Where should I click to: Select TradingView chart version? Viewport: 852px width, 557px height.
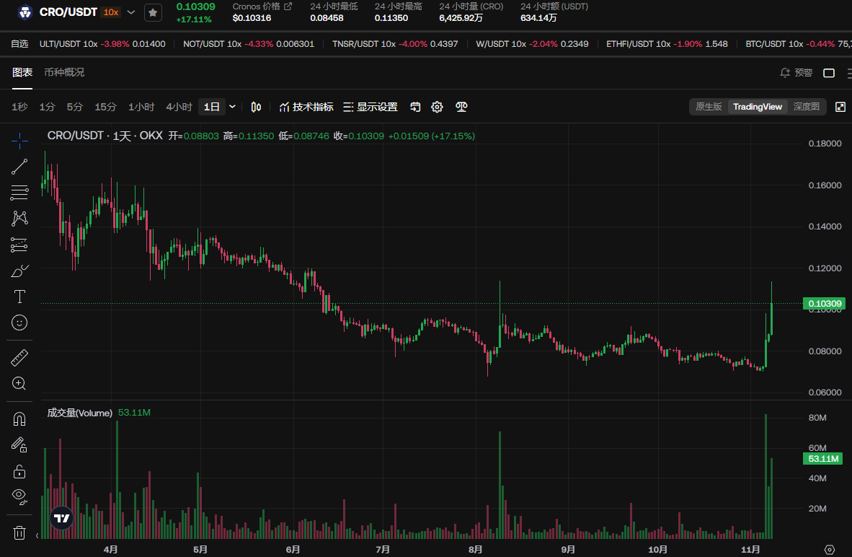click(758, 107)
